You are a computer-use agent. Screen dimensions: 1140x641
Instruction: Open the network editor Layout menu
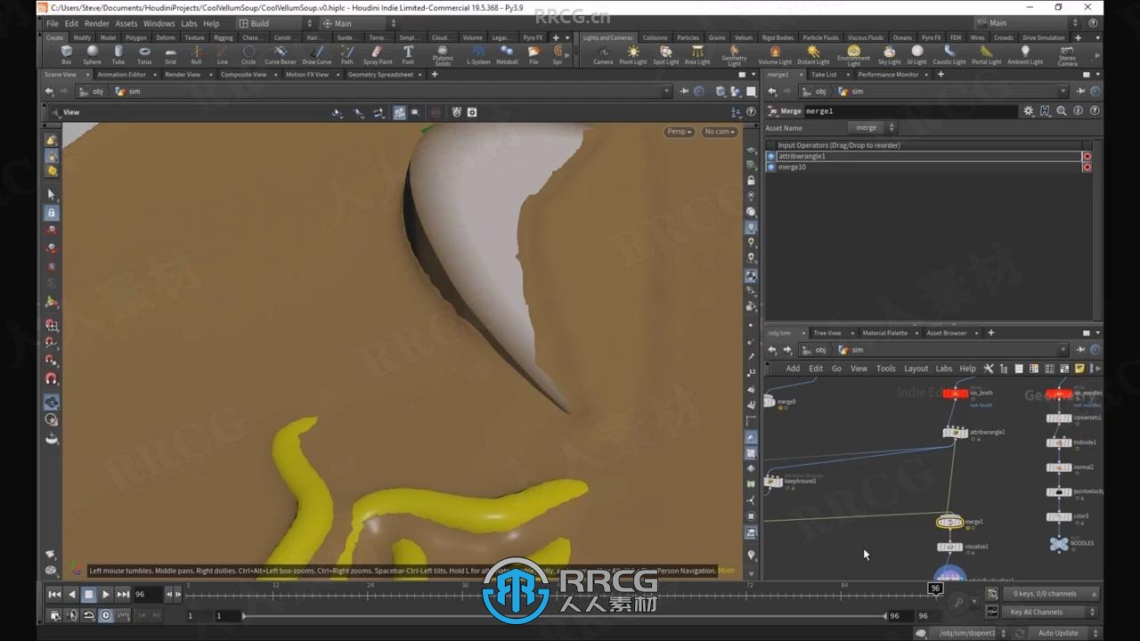click(x=916, y=369)
